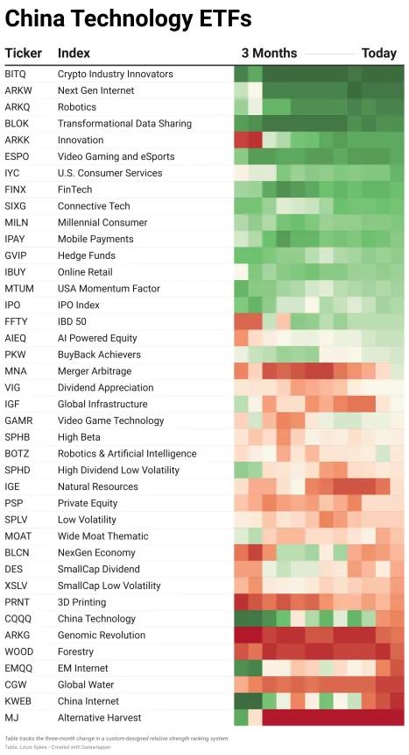Click the Index column header

click(74, 53)
